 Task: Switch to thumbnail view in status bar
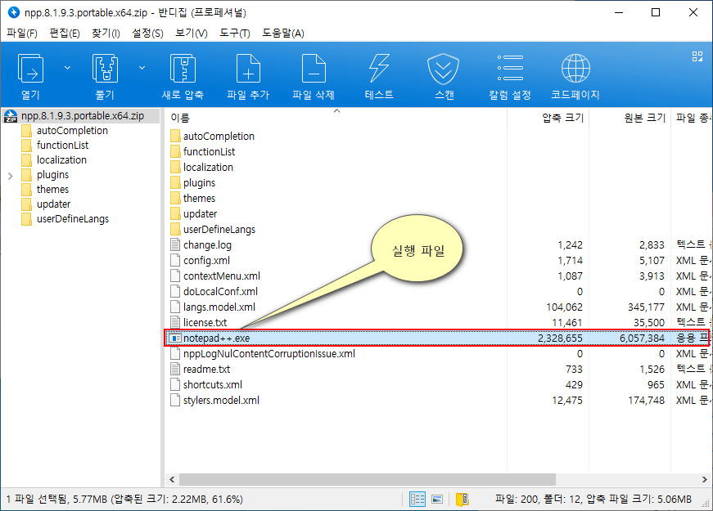click(x=437, y=500)
